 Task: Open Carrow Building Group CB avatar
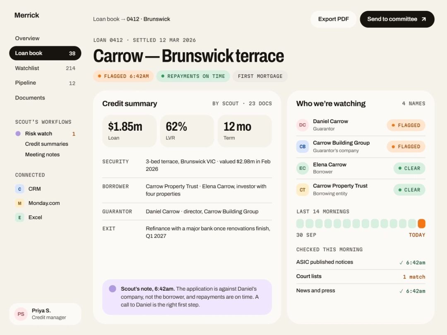303,146
